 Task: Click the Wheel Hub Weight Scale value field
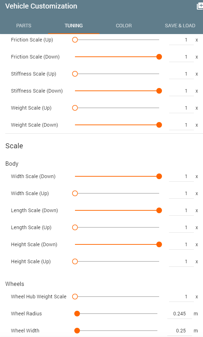pos(181,297)
